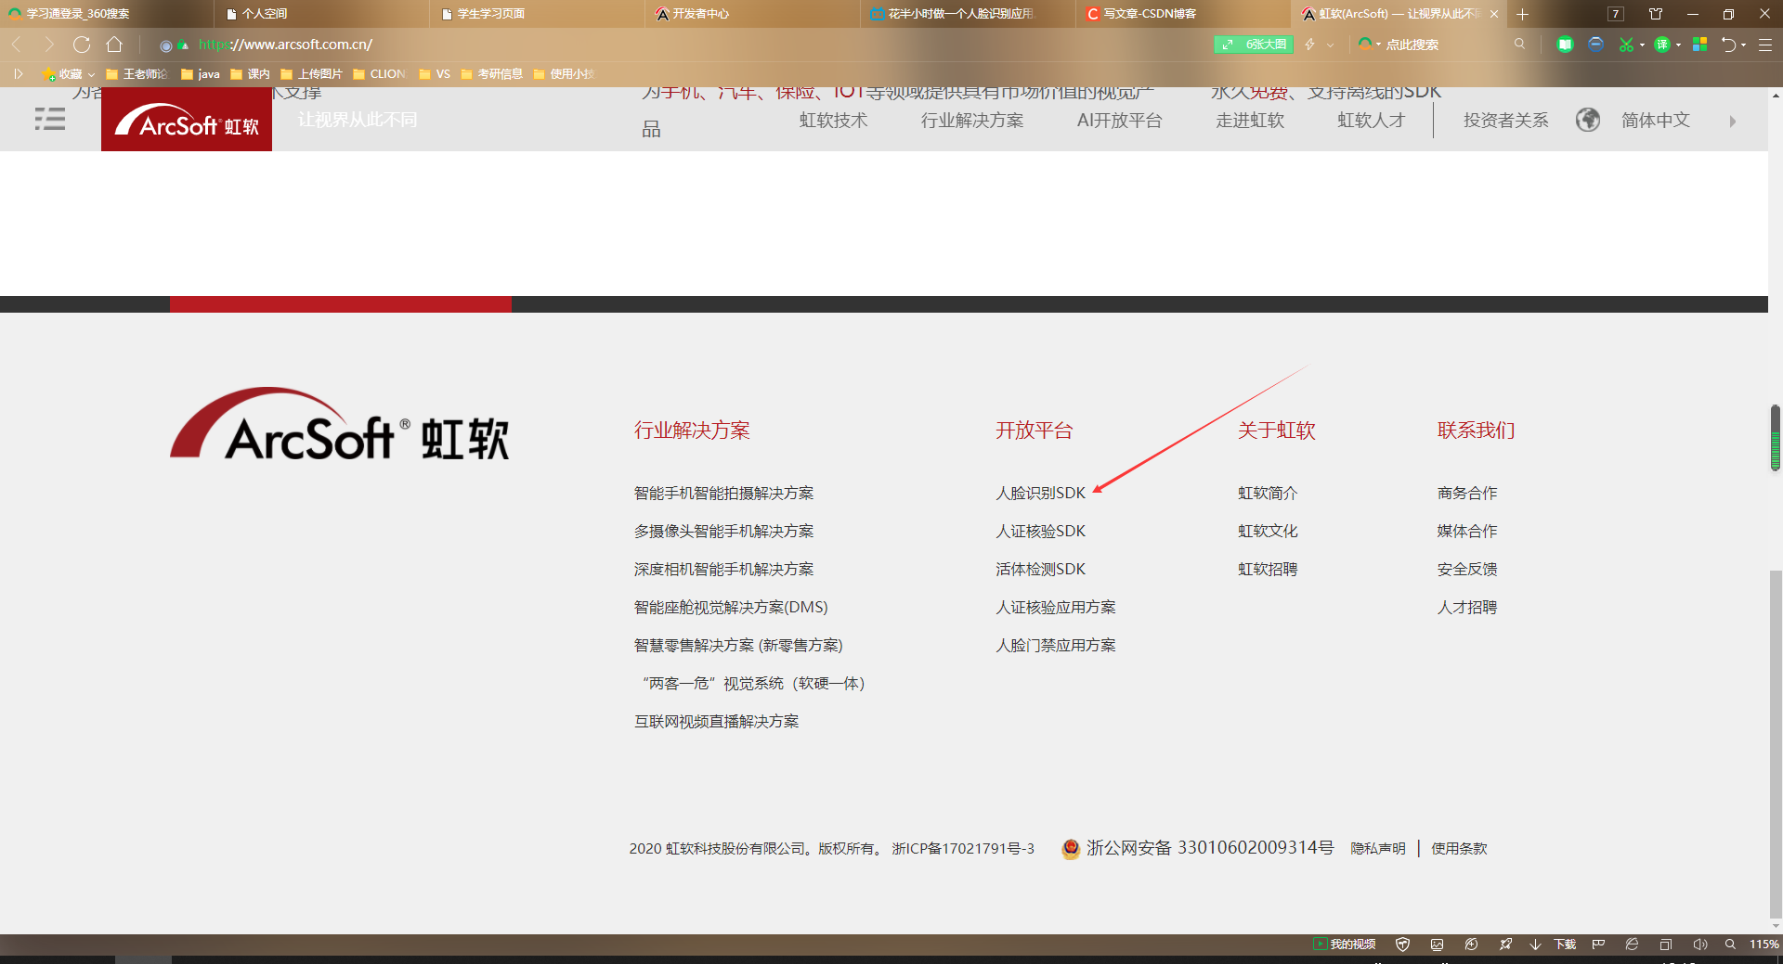Image resolution: width=1783 pixels, height=964 pixels.
Task: Open the 考研信息 bookmarks folder
Action: point(491,74)
